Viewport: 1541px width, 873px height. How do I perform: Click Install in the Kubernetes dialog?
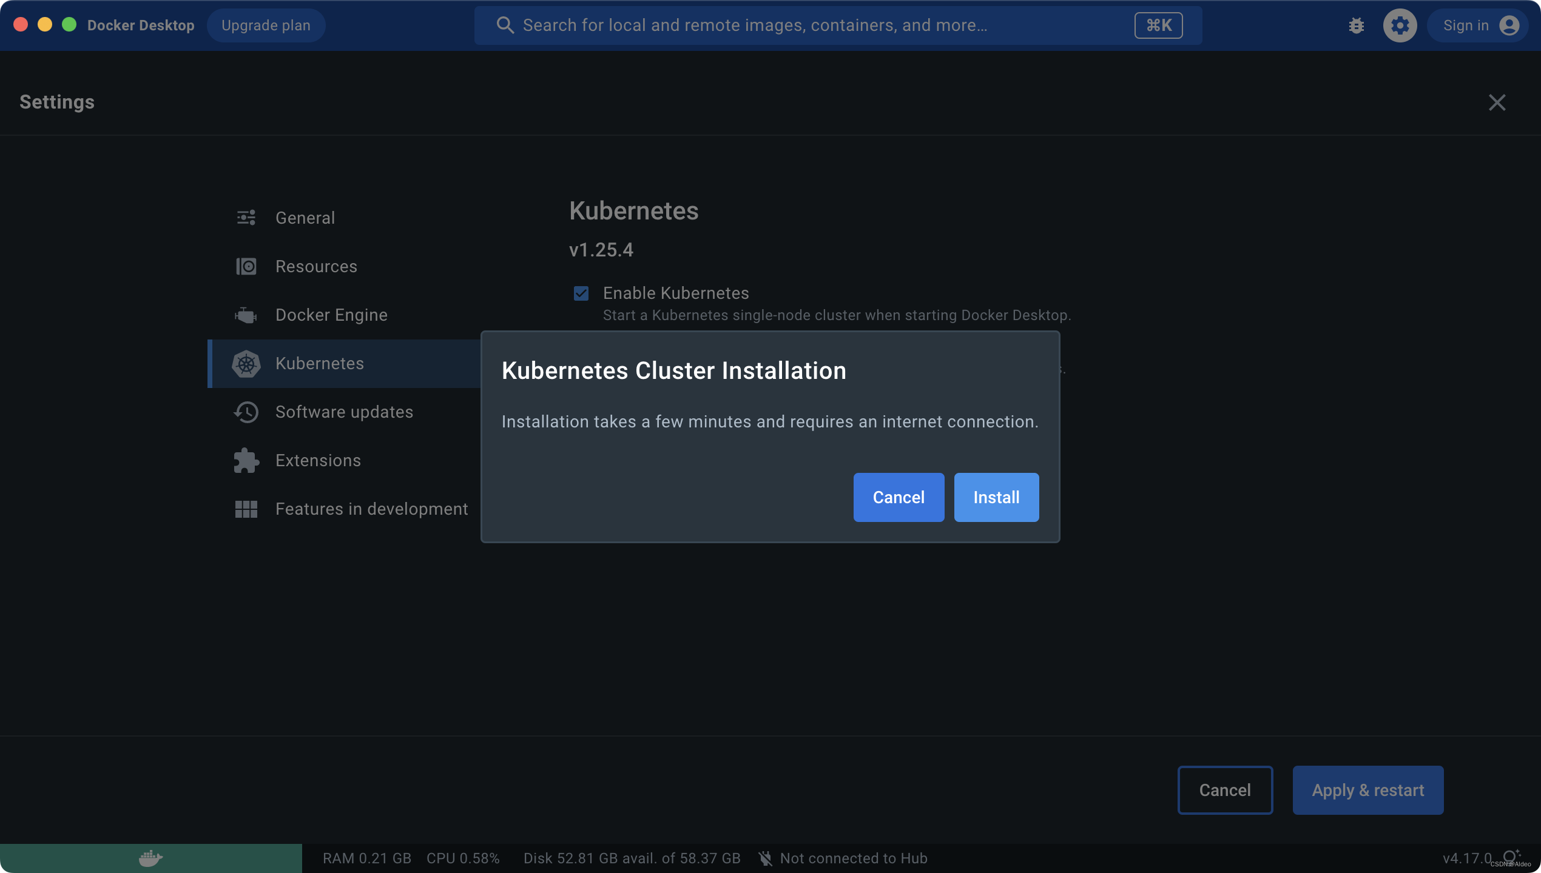point(996,497)
